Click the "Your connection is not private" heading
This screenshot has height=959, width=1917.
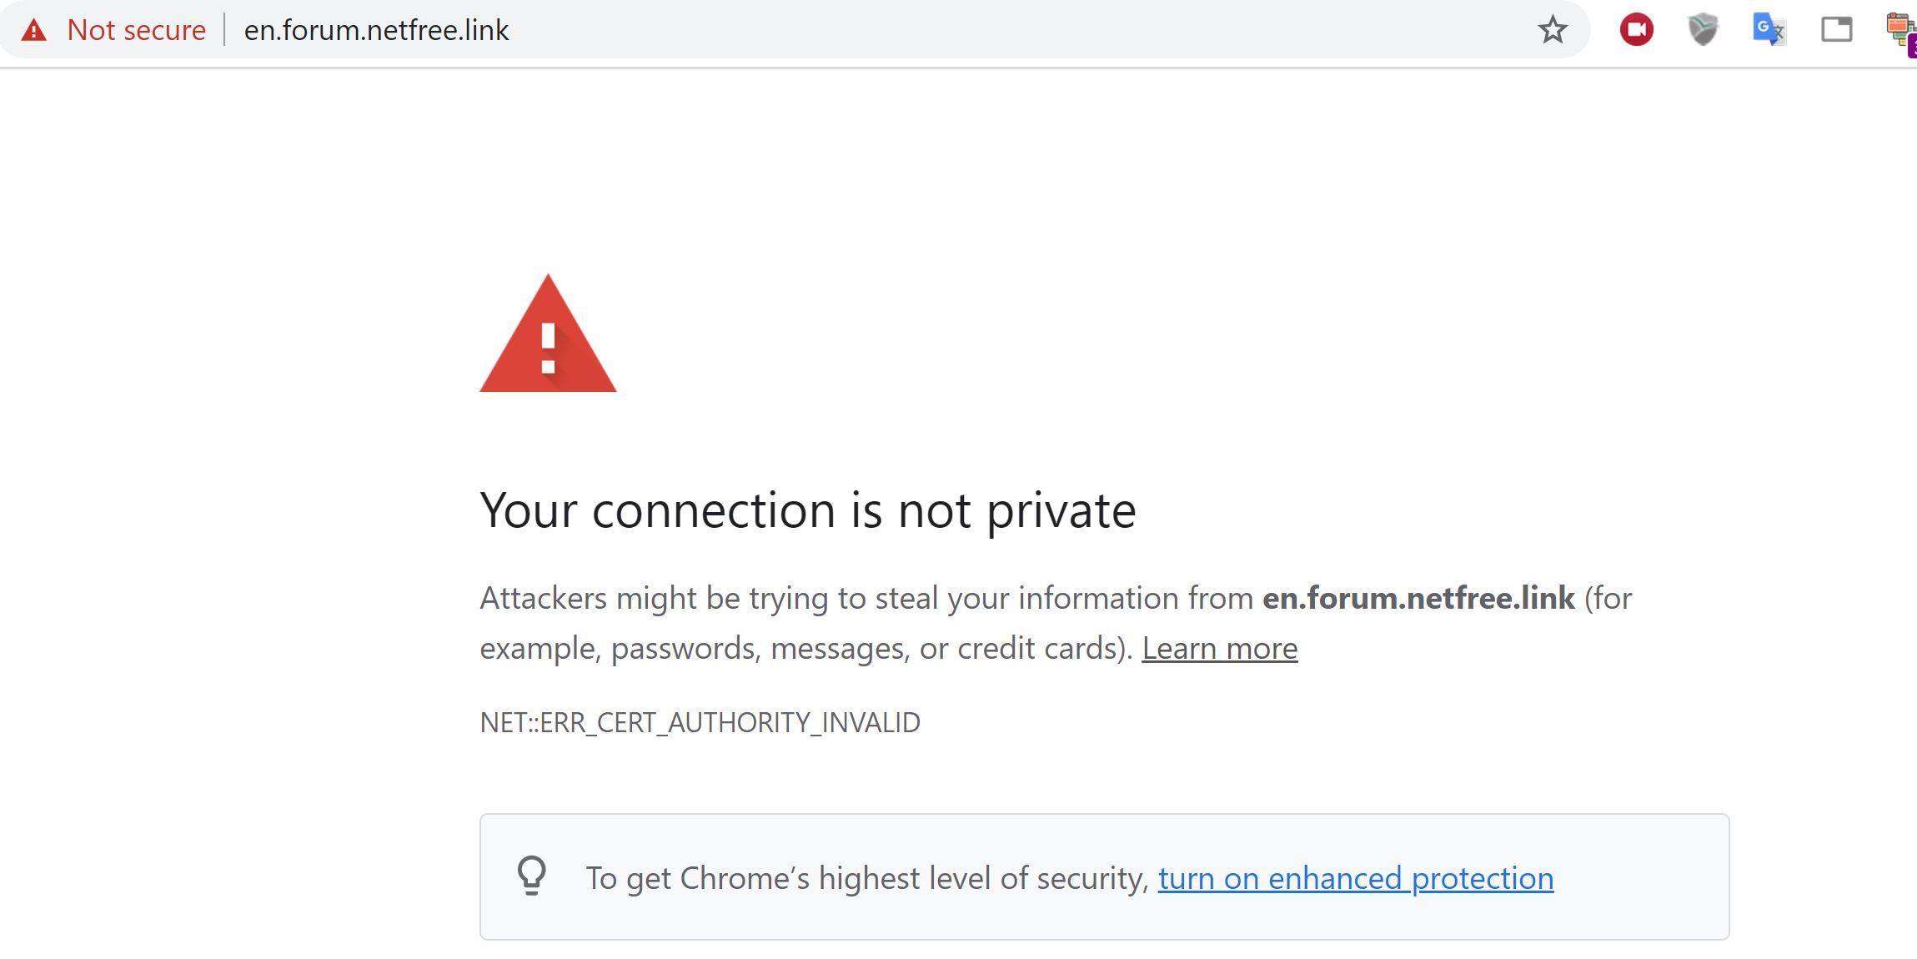(807, 510)
